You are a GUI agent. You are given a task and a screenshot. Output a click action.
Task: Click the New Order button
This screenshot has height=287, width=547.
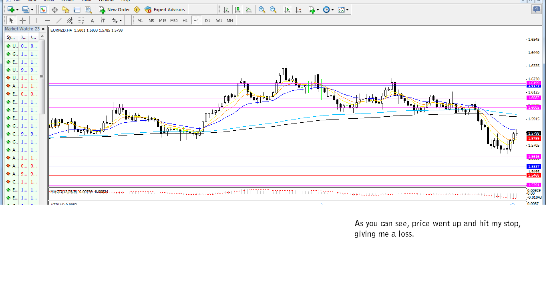pos(115,10)
